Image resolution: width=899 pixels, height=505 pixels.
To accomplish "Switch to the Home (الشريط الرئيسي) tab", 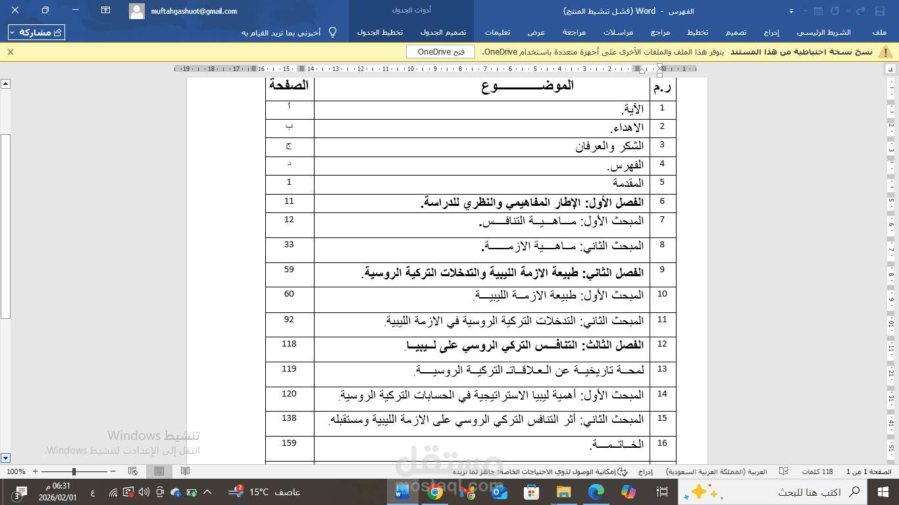I will 823,32.
